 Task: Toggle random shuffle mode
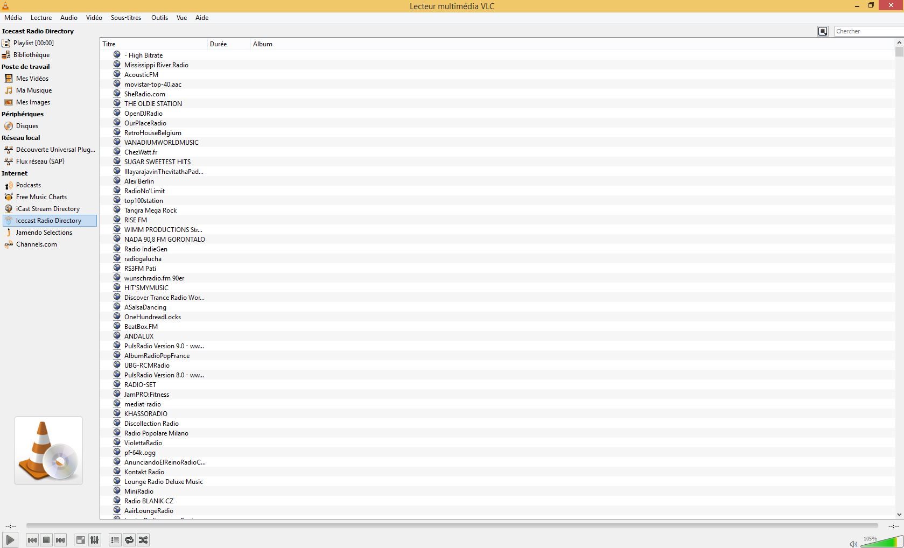(x=143, y=540)
